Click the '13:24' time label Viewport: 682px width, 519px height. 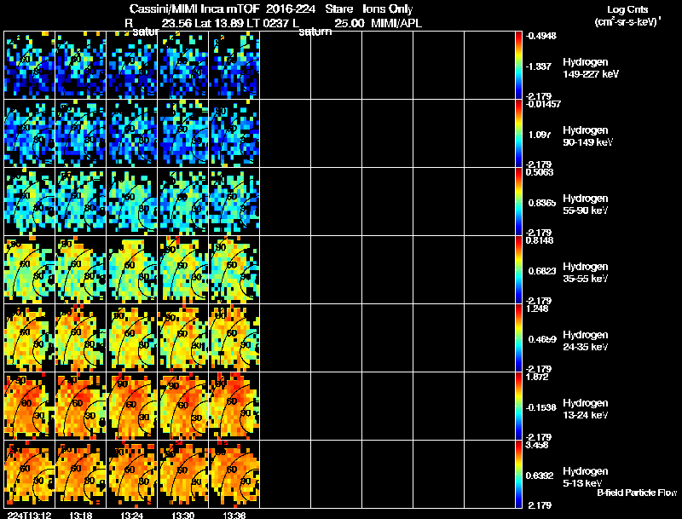tap(132, 516)
